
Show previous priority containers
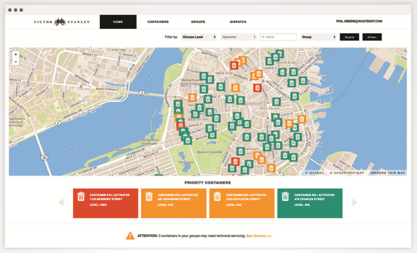click(61, 203)
